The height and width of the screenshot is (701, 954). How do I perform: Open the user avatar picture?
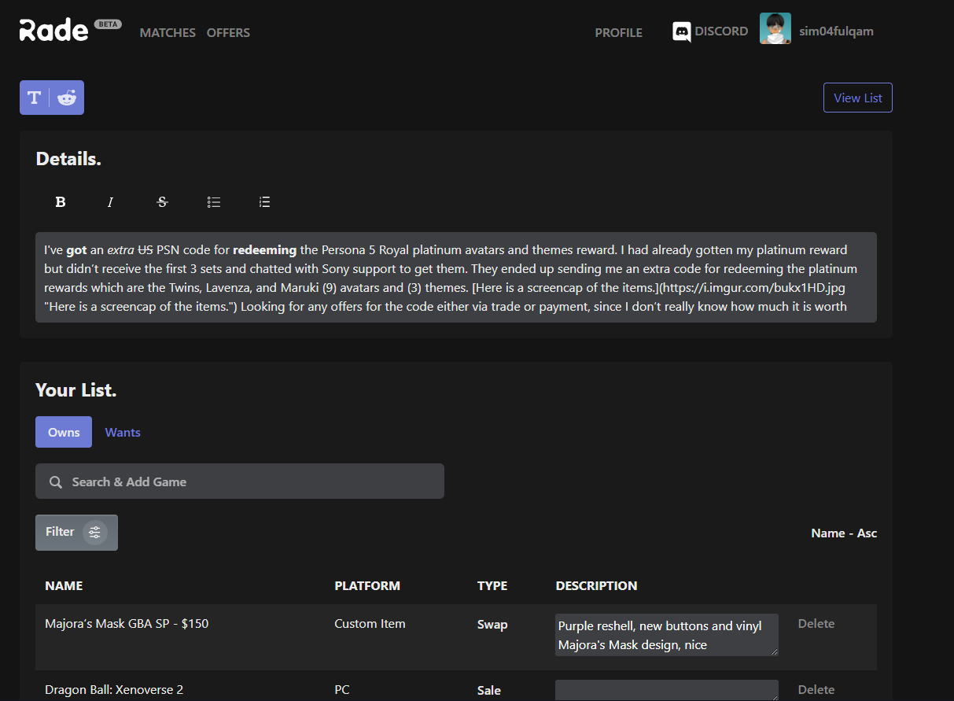point(775,29)
